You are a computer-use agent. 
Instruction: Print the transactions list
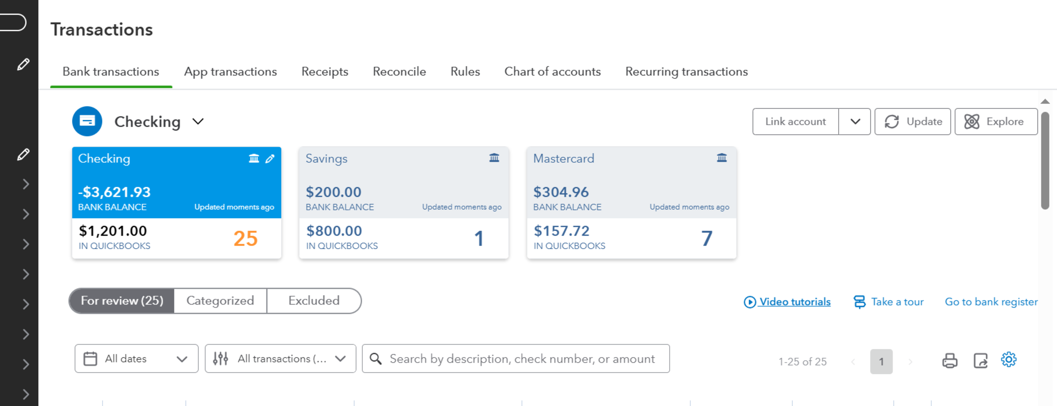click(x=950, y=361)
